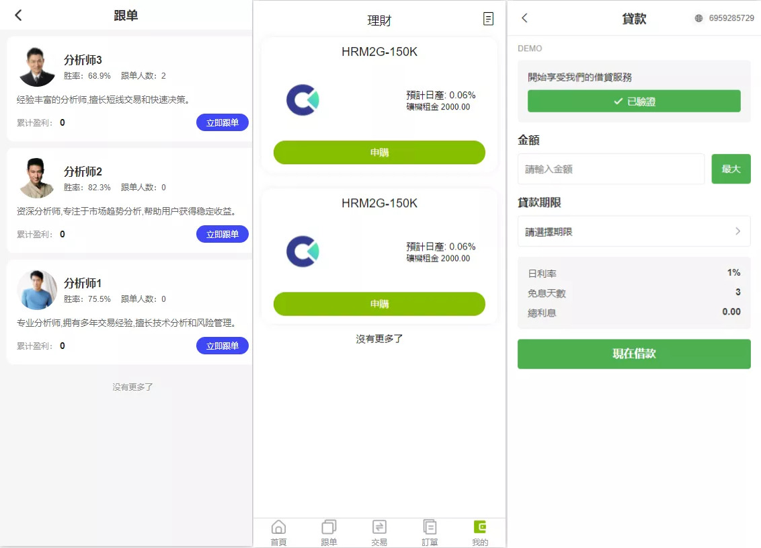Screen dimensions: 761x548
Task: Click 立即跟单 for 分析师3
Action: click(x=222, y=122)
